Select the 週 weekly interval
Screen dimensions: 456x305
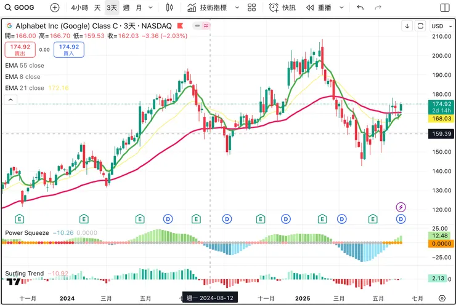pos(126,7)
